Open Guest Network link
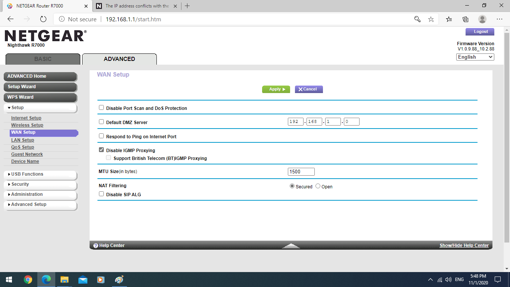The image size is (510, 287). coord(27,154)
